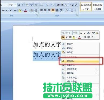Click the Show/Hide paragraph marks icon
The image size is (104, 100).
pos(76,5)
